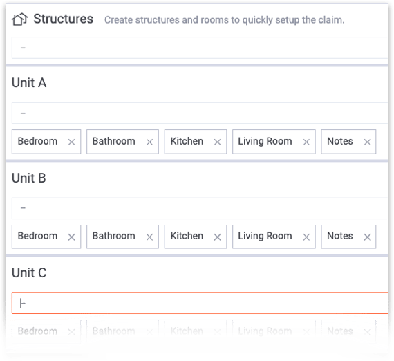Remove Bathroom tag from Unit B
This screenshot has width=394, height=361.
pos(149,237)
